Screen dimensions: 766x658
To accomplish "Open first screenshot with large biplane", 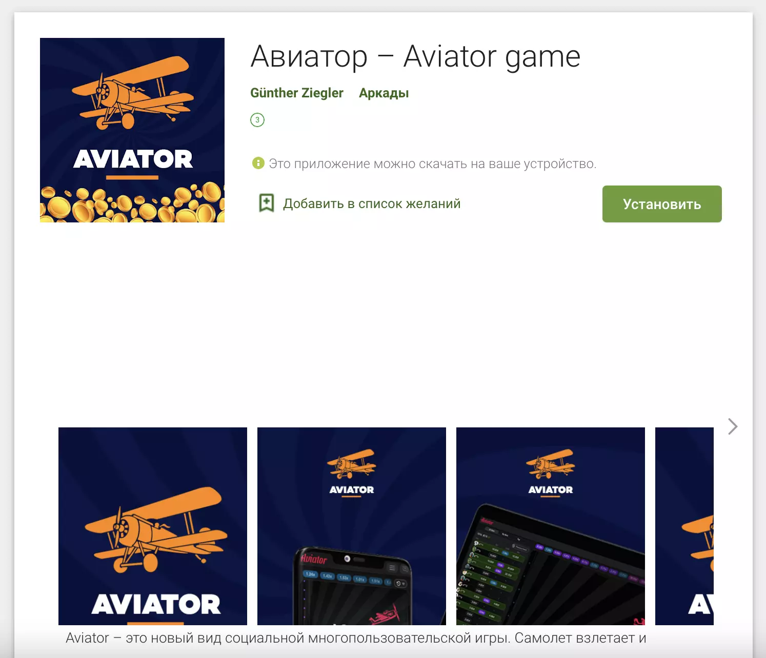I will click(153, 526).
